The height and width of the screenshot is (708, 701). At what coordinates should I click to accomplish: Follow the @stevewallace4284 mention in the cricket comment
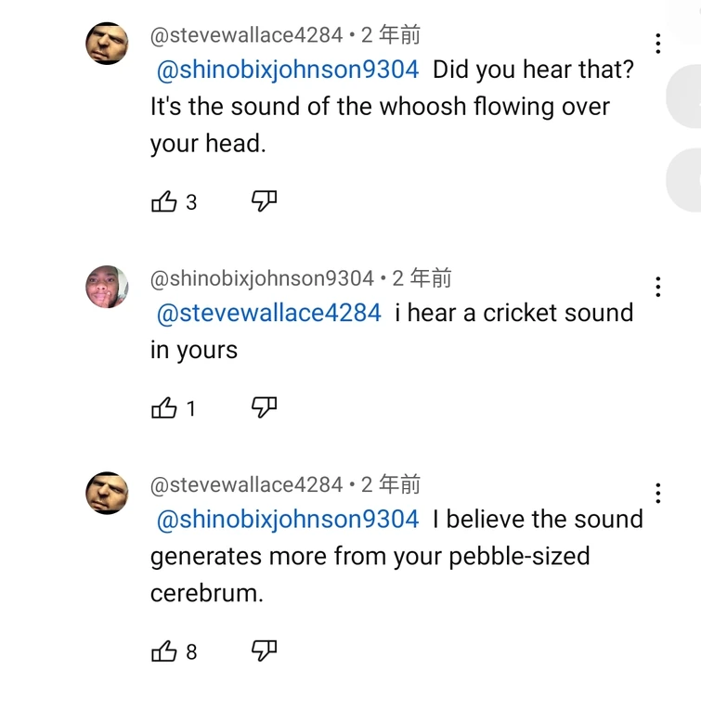coord(269,313)
